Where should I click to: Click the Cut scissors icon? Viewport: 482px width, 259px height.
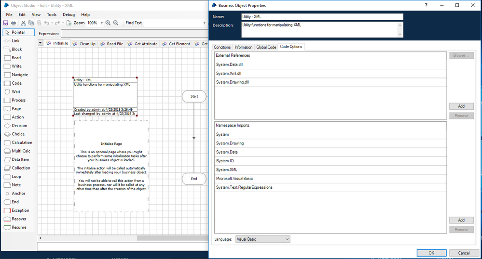(23, 23)
